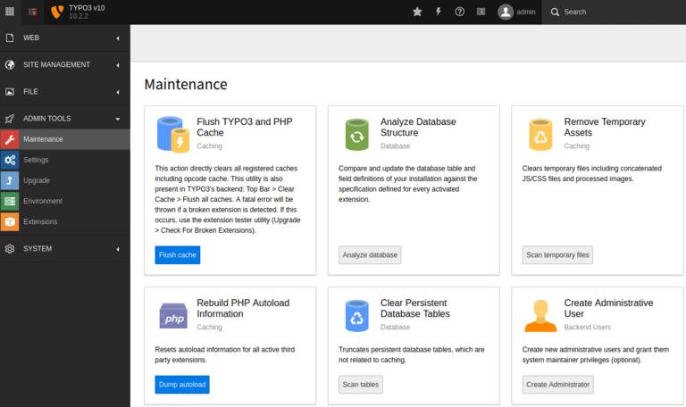The width and height of the screenshot is (686, 407).
Task: Click the orange Extensions box icon
Action: [x=10, y=221]
